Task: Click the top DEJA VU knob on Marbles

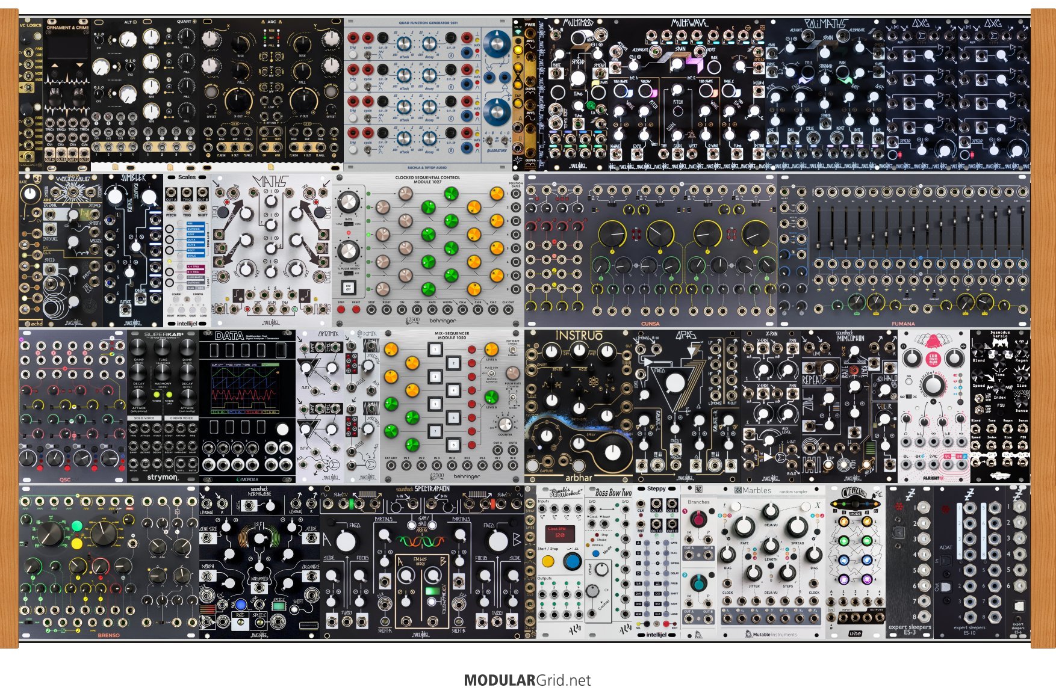Action: 771,512
